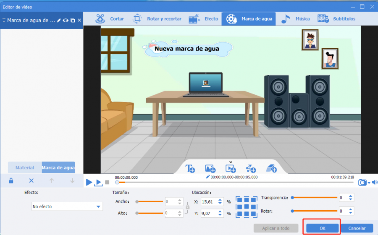
Task: Align watermark to bottom-right position
Action: (x=254, y=214)
